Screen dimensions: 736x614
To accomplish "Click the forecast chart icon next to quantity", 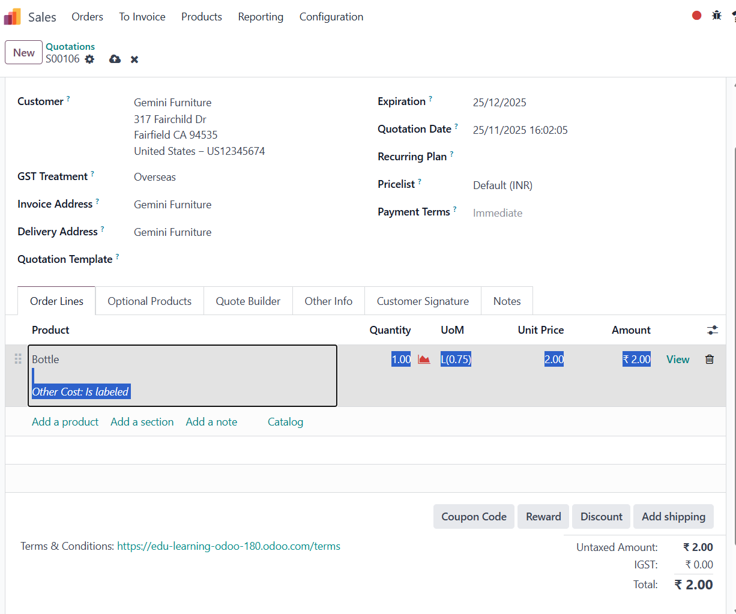I will coord(424,360).
